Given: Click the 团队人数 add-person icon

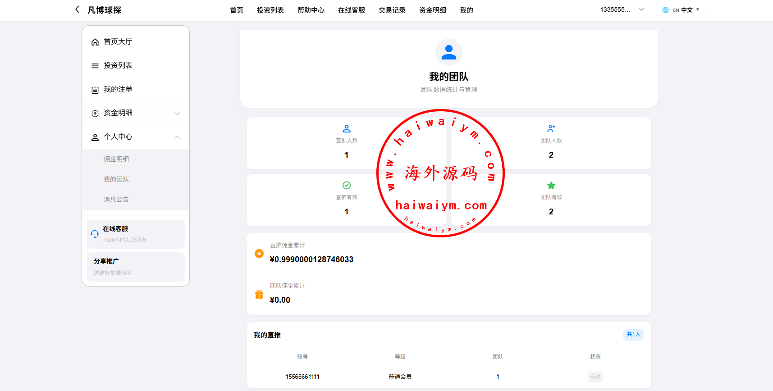Looking at the screenshot, I should (551, 129).
